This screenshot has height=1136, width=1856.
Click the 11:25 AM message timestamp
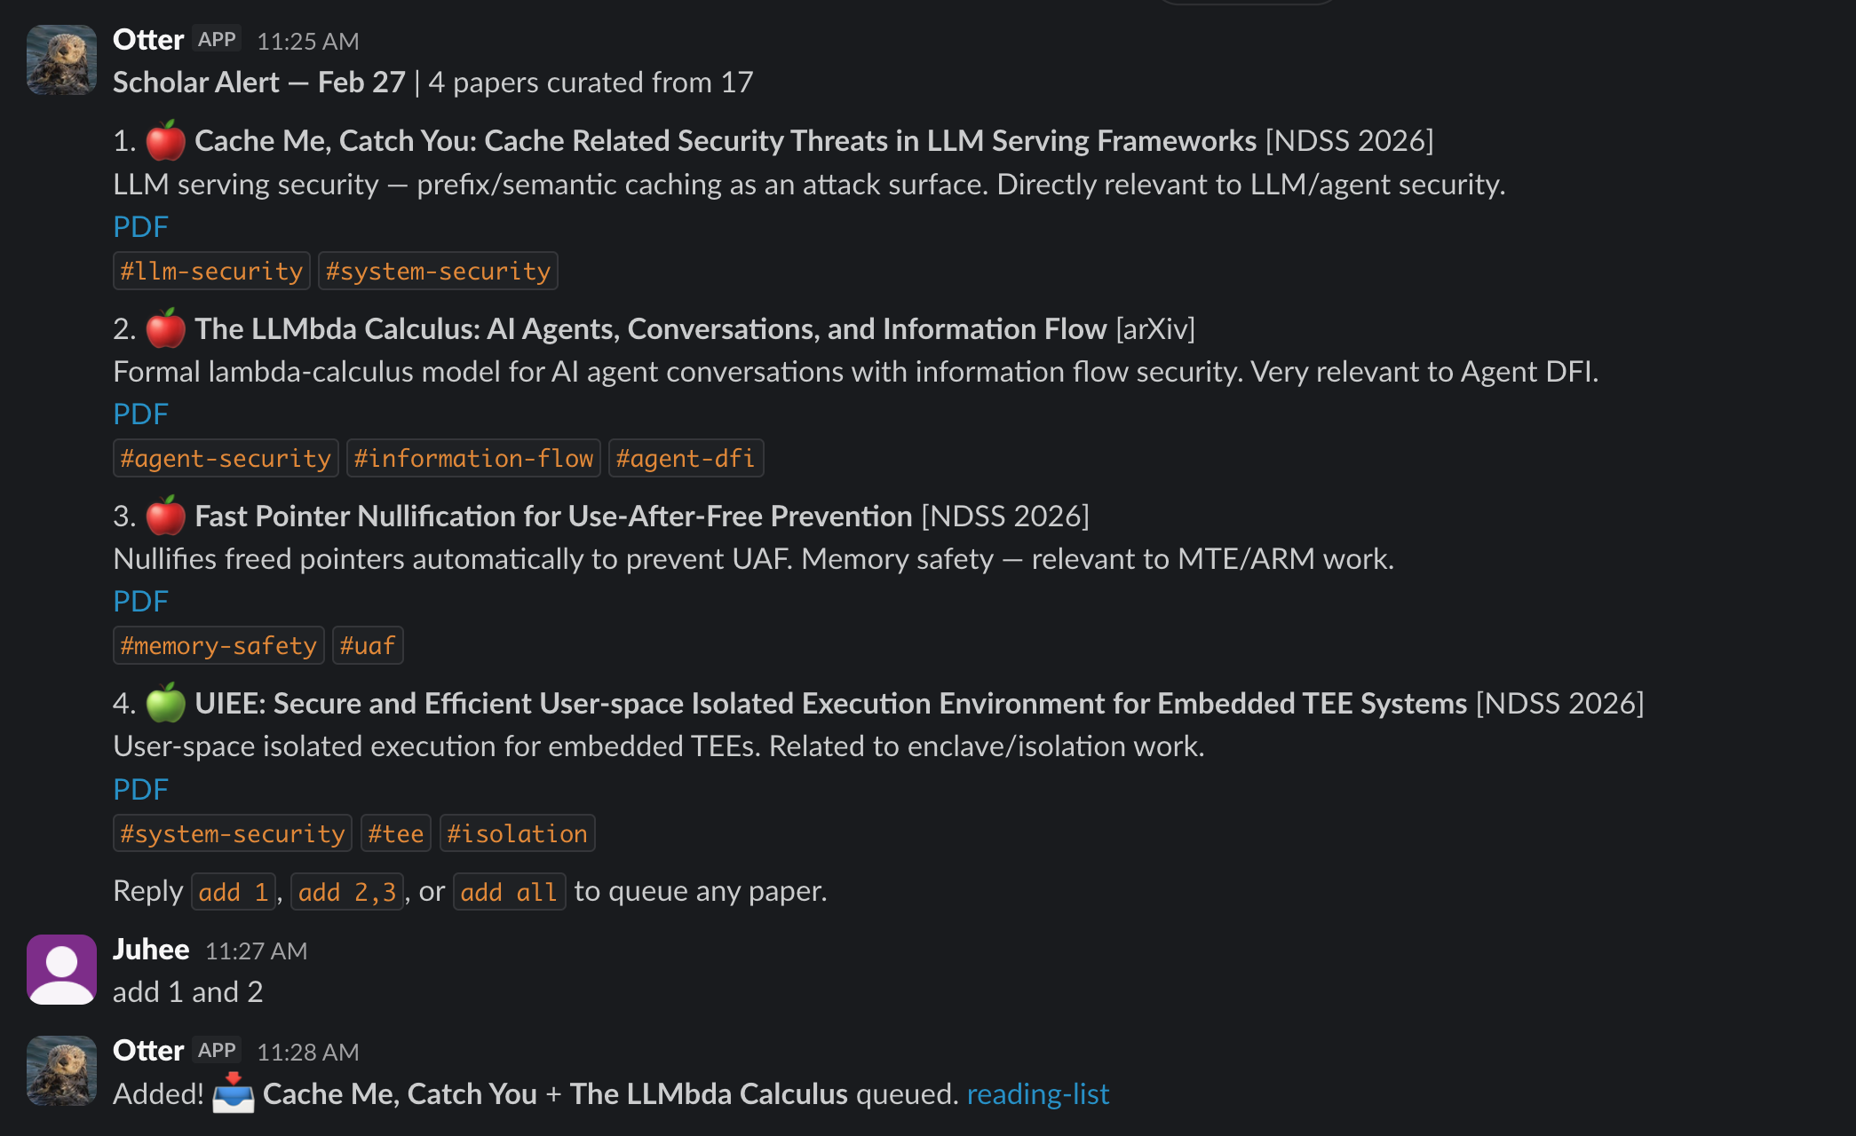[x=307, y=42]
